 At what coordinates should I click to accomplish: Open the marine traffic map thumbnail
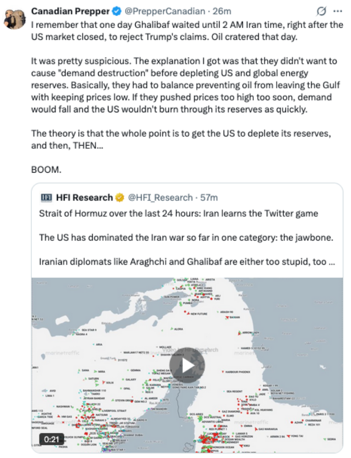click(x=187, y=365)
